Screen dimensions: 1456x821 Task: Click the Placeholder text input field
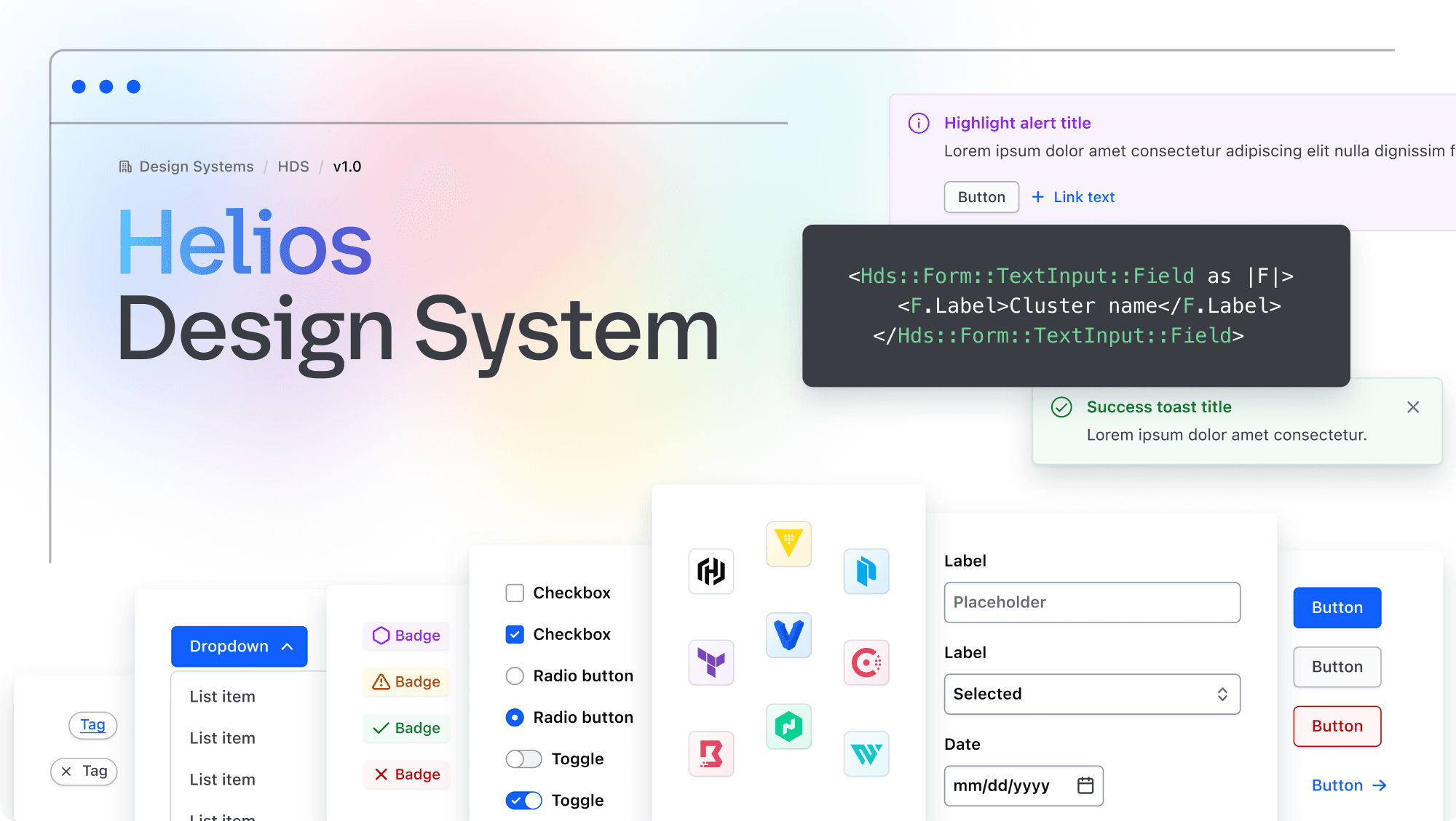click(x=1092, y=601)
